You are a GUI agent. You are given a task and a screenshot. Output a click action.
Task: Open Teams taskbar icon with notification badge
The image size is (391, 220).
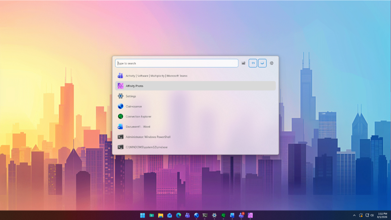click(241, 215)
